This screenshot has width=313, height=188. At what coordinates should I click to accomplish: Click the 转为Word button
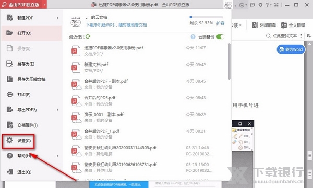291,49
